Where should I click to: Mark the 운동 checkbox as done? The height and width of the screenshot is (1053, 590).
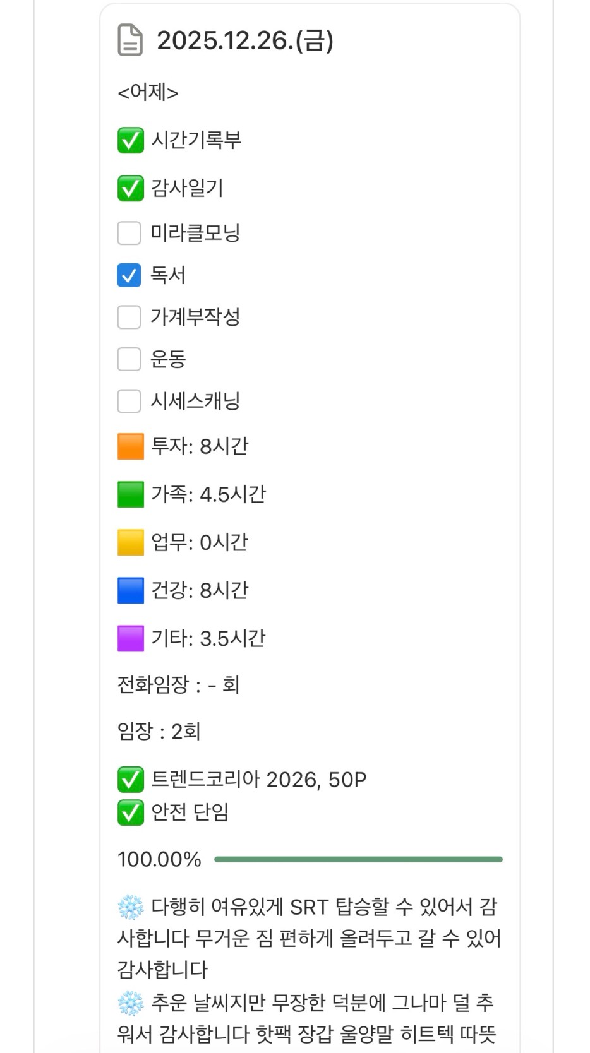(129, 359)
